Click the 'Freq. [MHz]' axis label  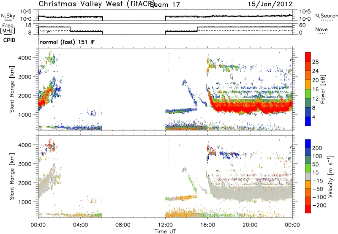(x=8, y=28)
